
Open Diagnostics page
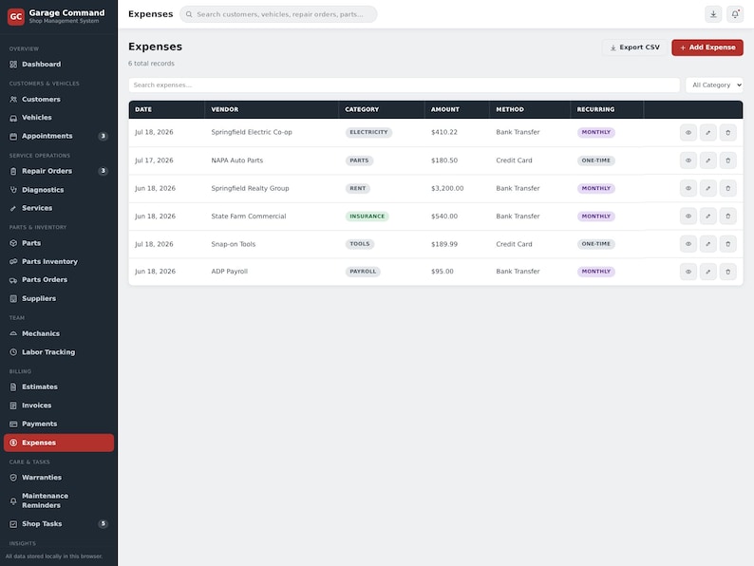tap(59, 190)
